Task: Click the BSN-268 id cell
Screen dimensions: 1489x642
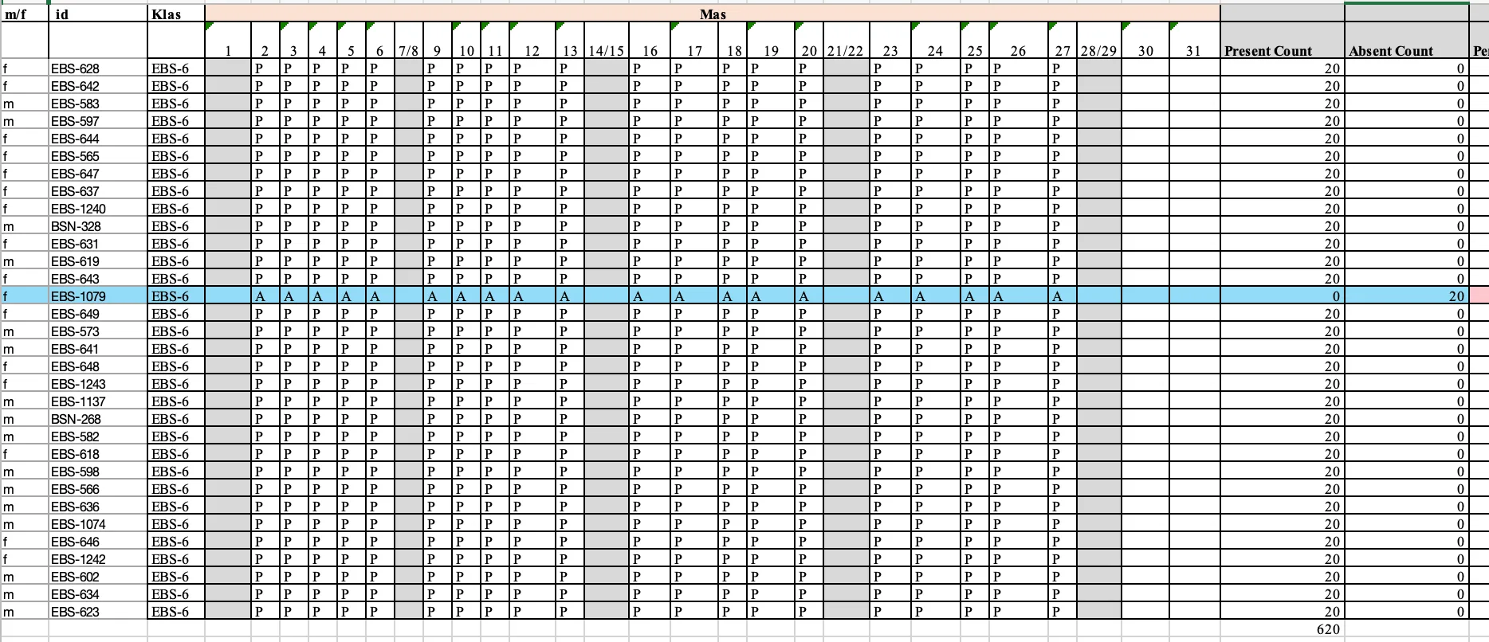Action: coord(98,418)
